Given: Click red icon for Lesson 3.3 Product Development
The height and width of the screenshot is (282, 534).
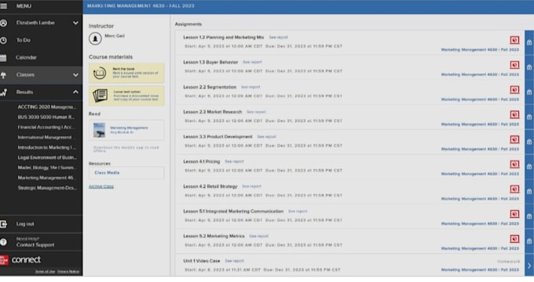Looking at the screenshot, I should point(514,139).
